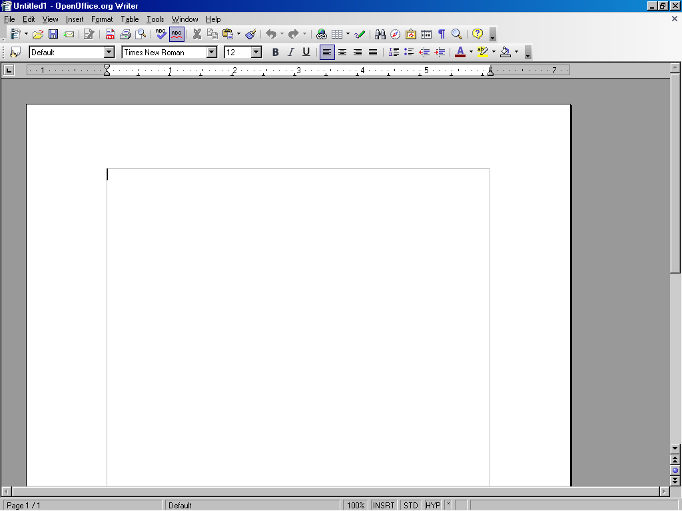
Task: Decrease indent icon
Action: coord(424,52)
